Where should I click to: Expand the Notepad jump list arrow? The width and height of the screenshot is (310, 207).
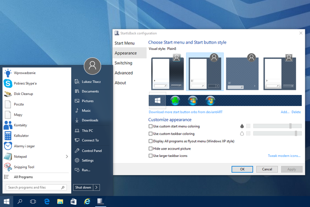[67, 157]
